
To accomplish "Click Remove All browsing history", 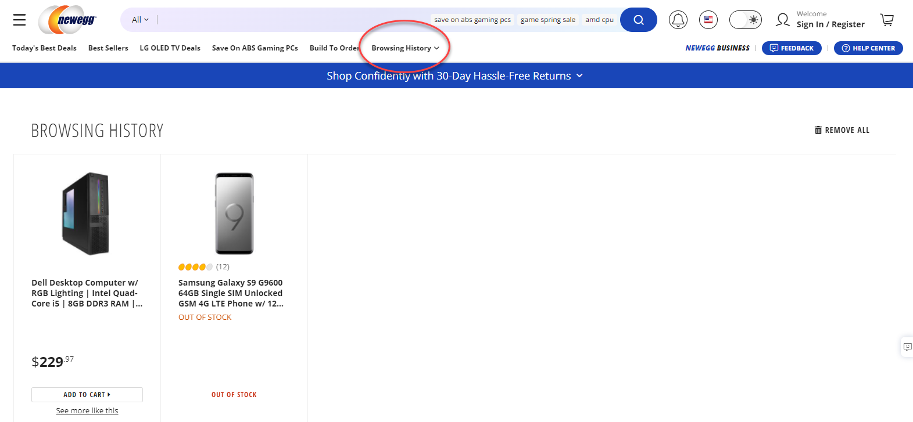I will [x=842, y=130].
